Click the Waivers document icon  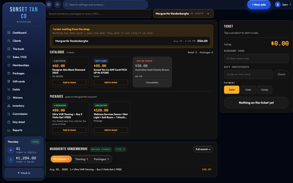point(9,98)
